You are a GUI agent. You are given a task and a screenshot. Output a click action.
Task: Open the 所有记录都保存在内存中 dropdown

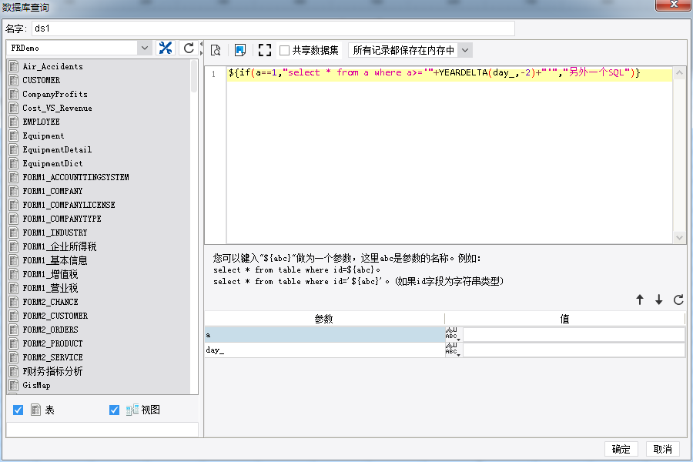click(464, 50)
